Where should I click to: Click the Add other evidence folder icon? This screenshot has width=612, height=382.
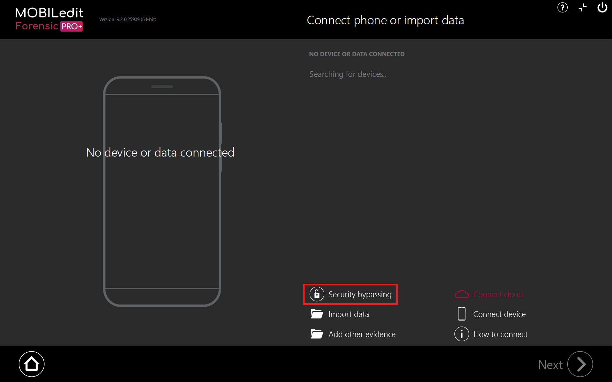coord(317,334)
